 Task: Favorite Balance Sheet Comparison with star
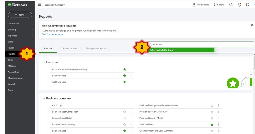point(125,112)
